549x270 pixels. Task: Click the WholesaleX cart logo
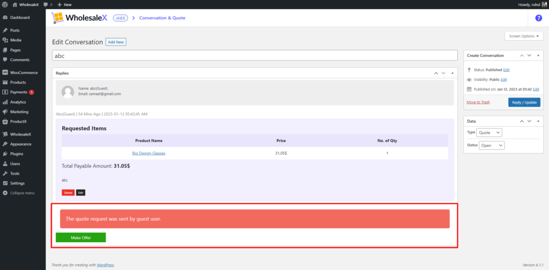click(x=58, y=18)
